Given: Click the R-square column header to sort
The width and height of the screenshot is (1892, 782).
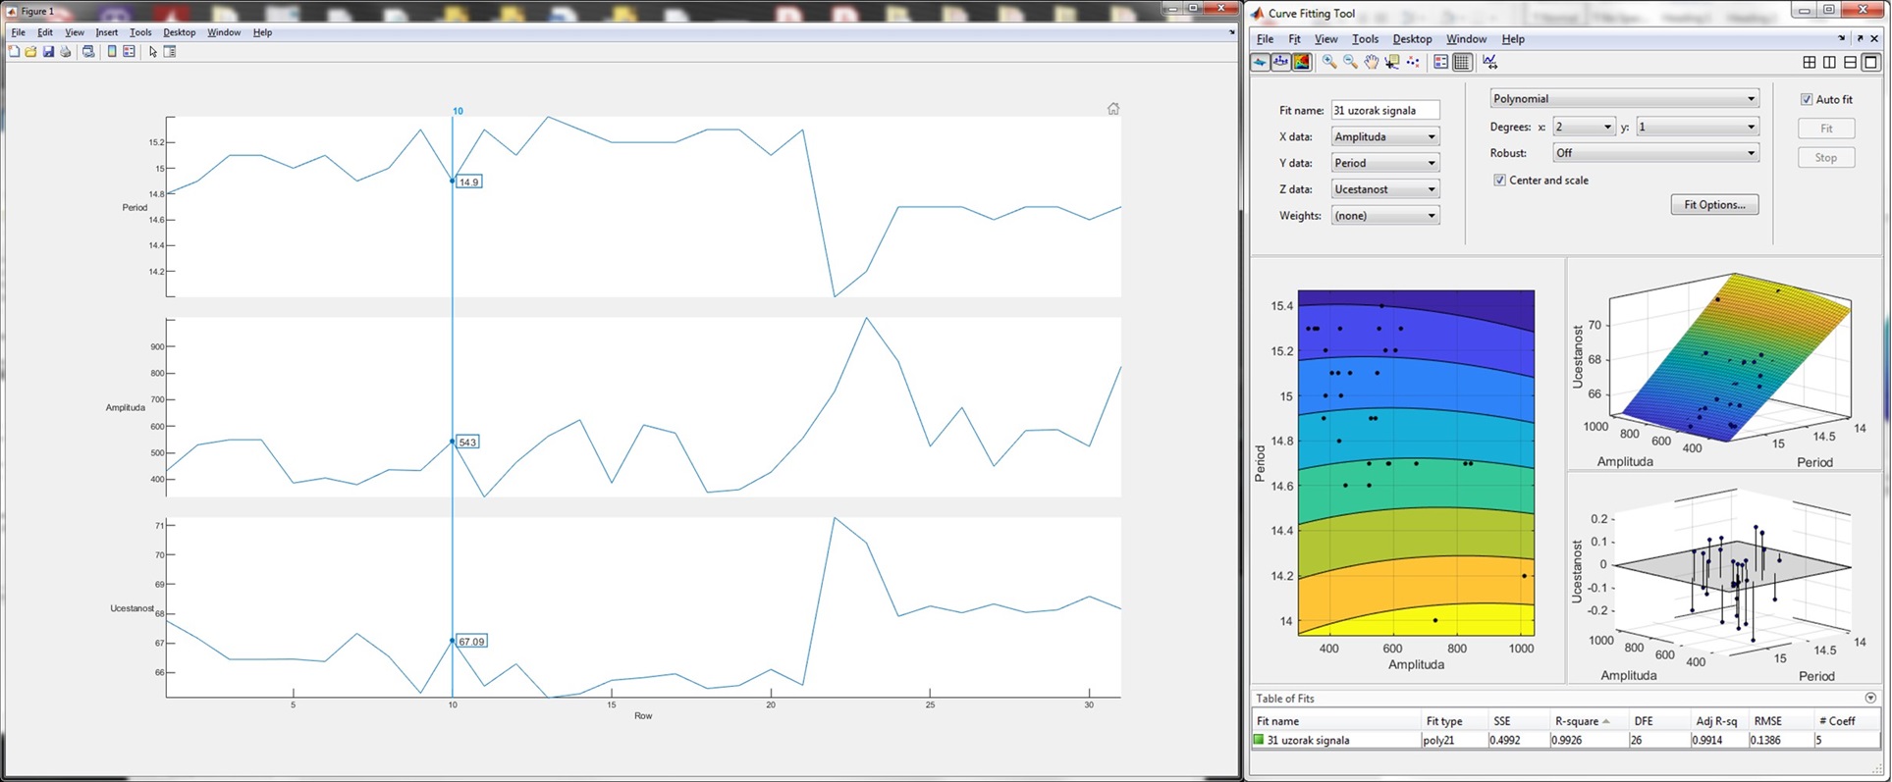Looking at the screenshot, I should click(1576, 721).
